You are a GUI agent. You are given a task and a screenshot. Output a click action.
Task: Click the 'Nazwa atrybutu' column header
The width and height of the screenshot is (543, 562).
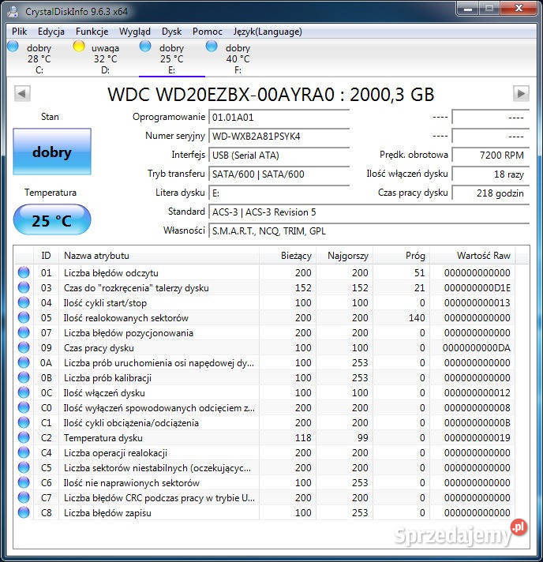pos(158,256)
